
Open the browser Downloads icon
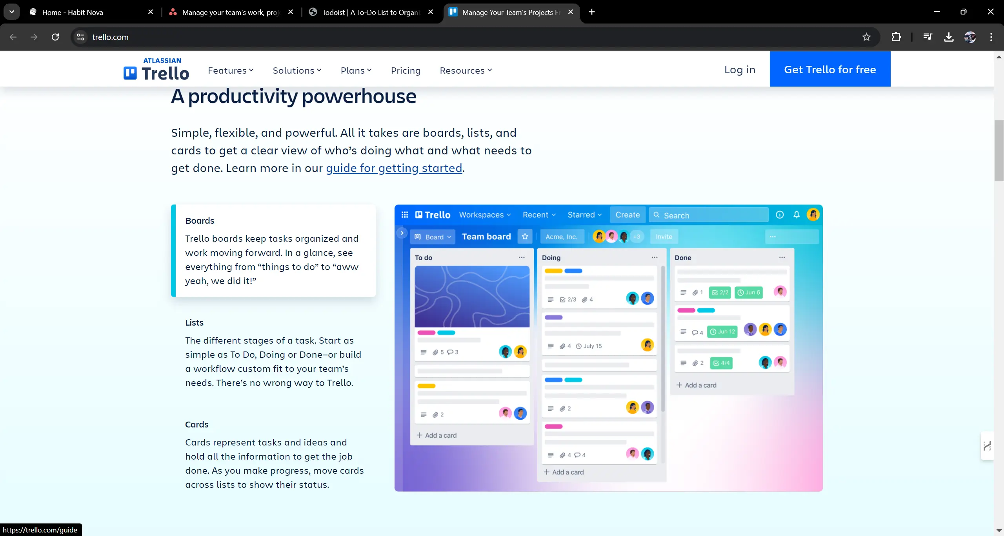tap(949, 37)
